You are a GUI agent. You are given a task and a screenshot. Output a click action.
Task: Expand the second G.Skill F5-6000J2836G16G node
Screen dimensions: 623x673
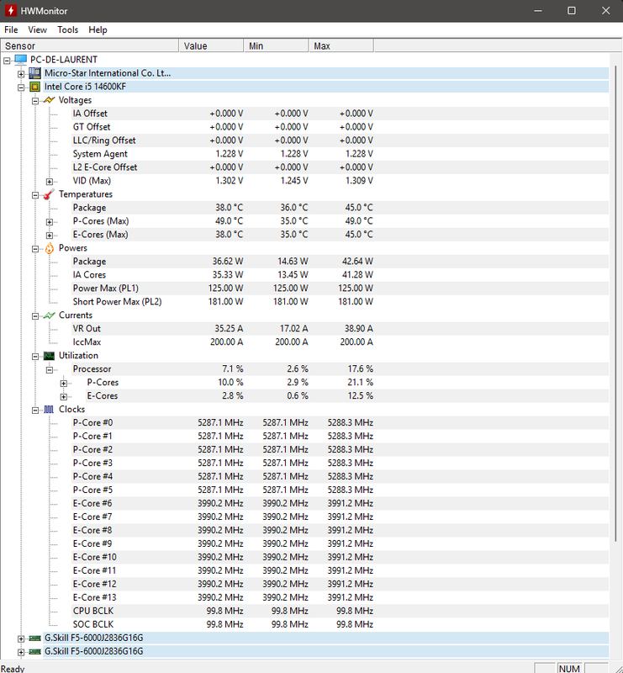click(21, 653)
